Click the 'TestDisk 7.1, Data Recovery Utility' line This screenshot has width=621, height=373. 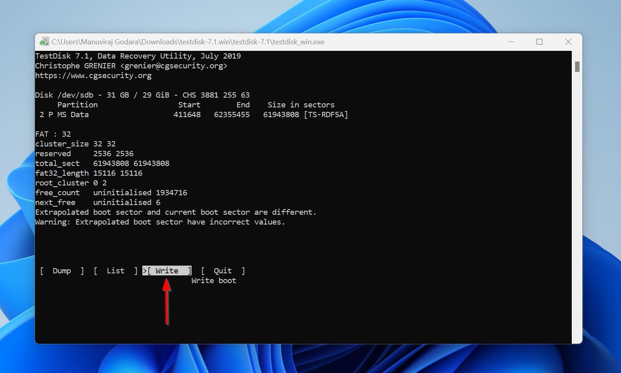pyautogui.click(x=138, y=56)
